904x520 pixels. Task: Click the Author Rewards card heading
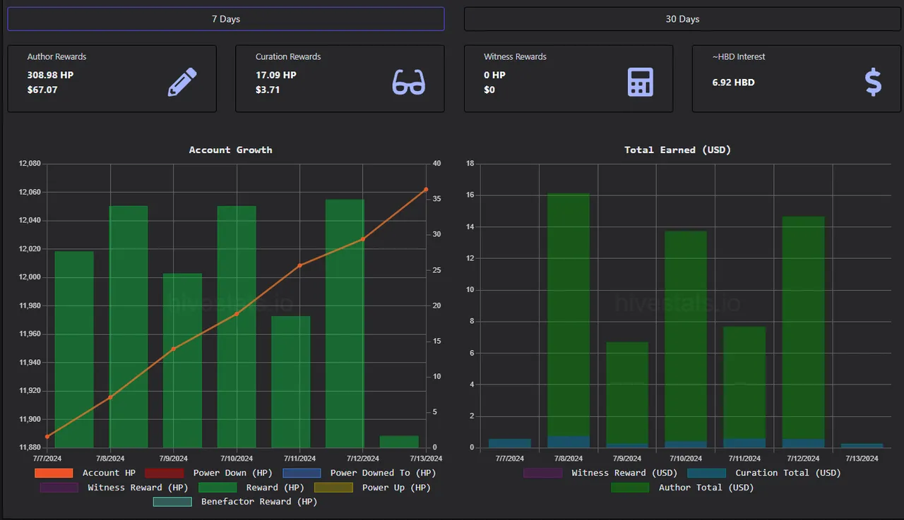coord(56,56)
